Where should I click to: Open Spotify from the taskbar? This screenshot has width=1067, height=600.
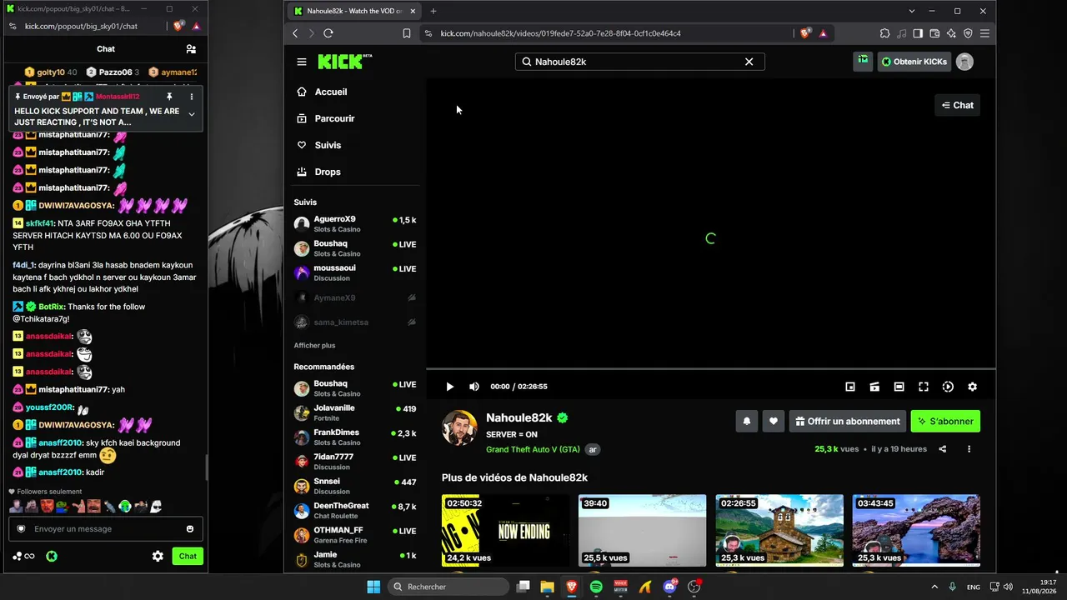click(x=596, y=587)
